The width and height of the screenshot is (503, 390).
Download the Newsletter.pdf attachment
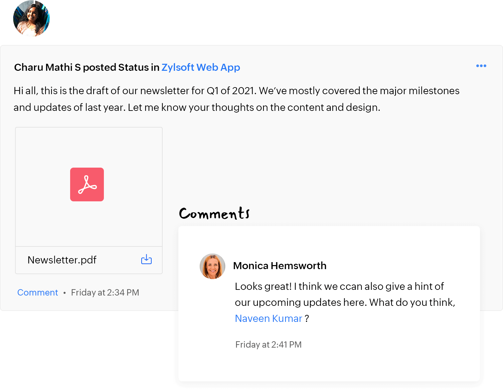[x=146, y=259]
